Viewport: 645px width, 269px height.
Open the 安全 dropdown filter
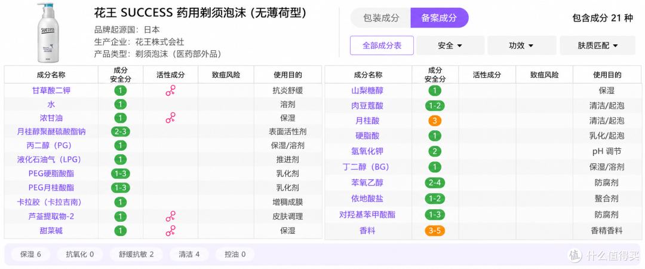click(450, 45)
